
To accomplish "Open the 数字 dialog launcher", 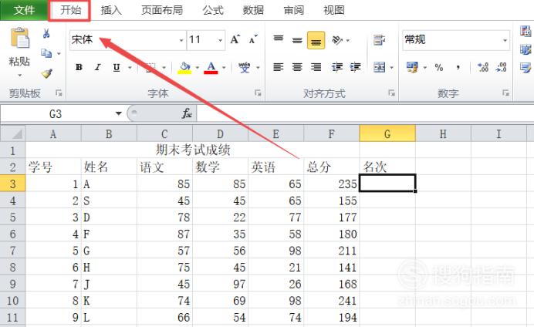I will tap(505, 93).
